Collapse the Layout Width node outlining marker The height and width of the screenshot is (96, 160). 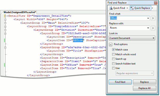pos(5,20)
